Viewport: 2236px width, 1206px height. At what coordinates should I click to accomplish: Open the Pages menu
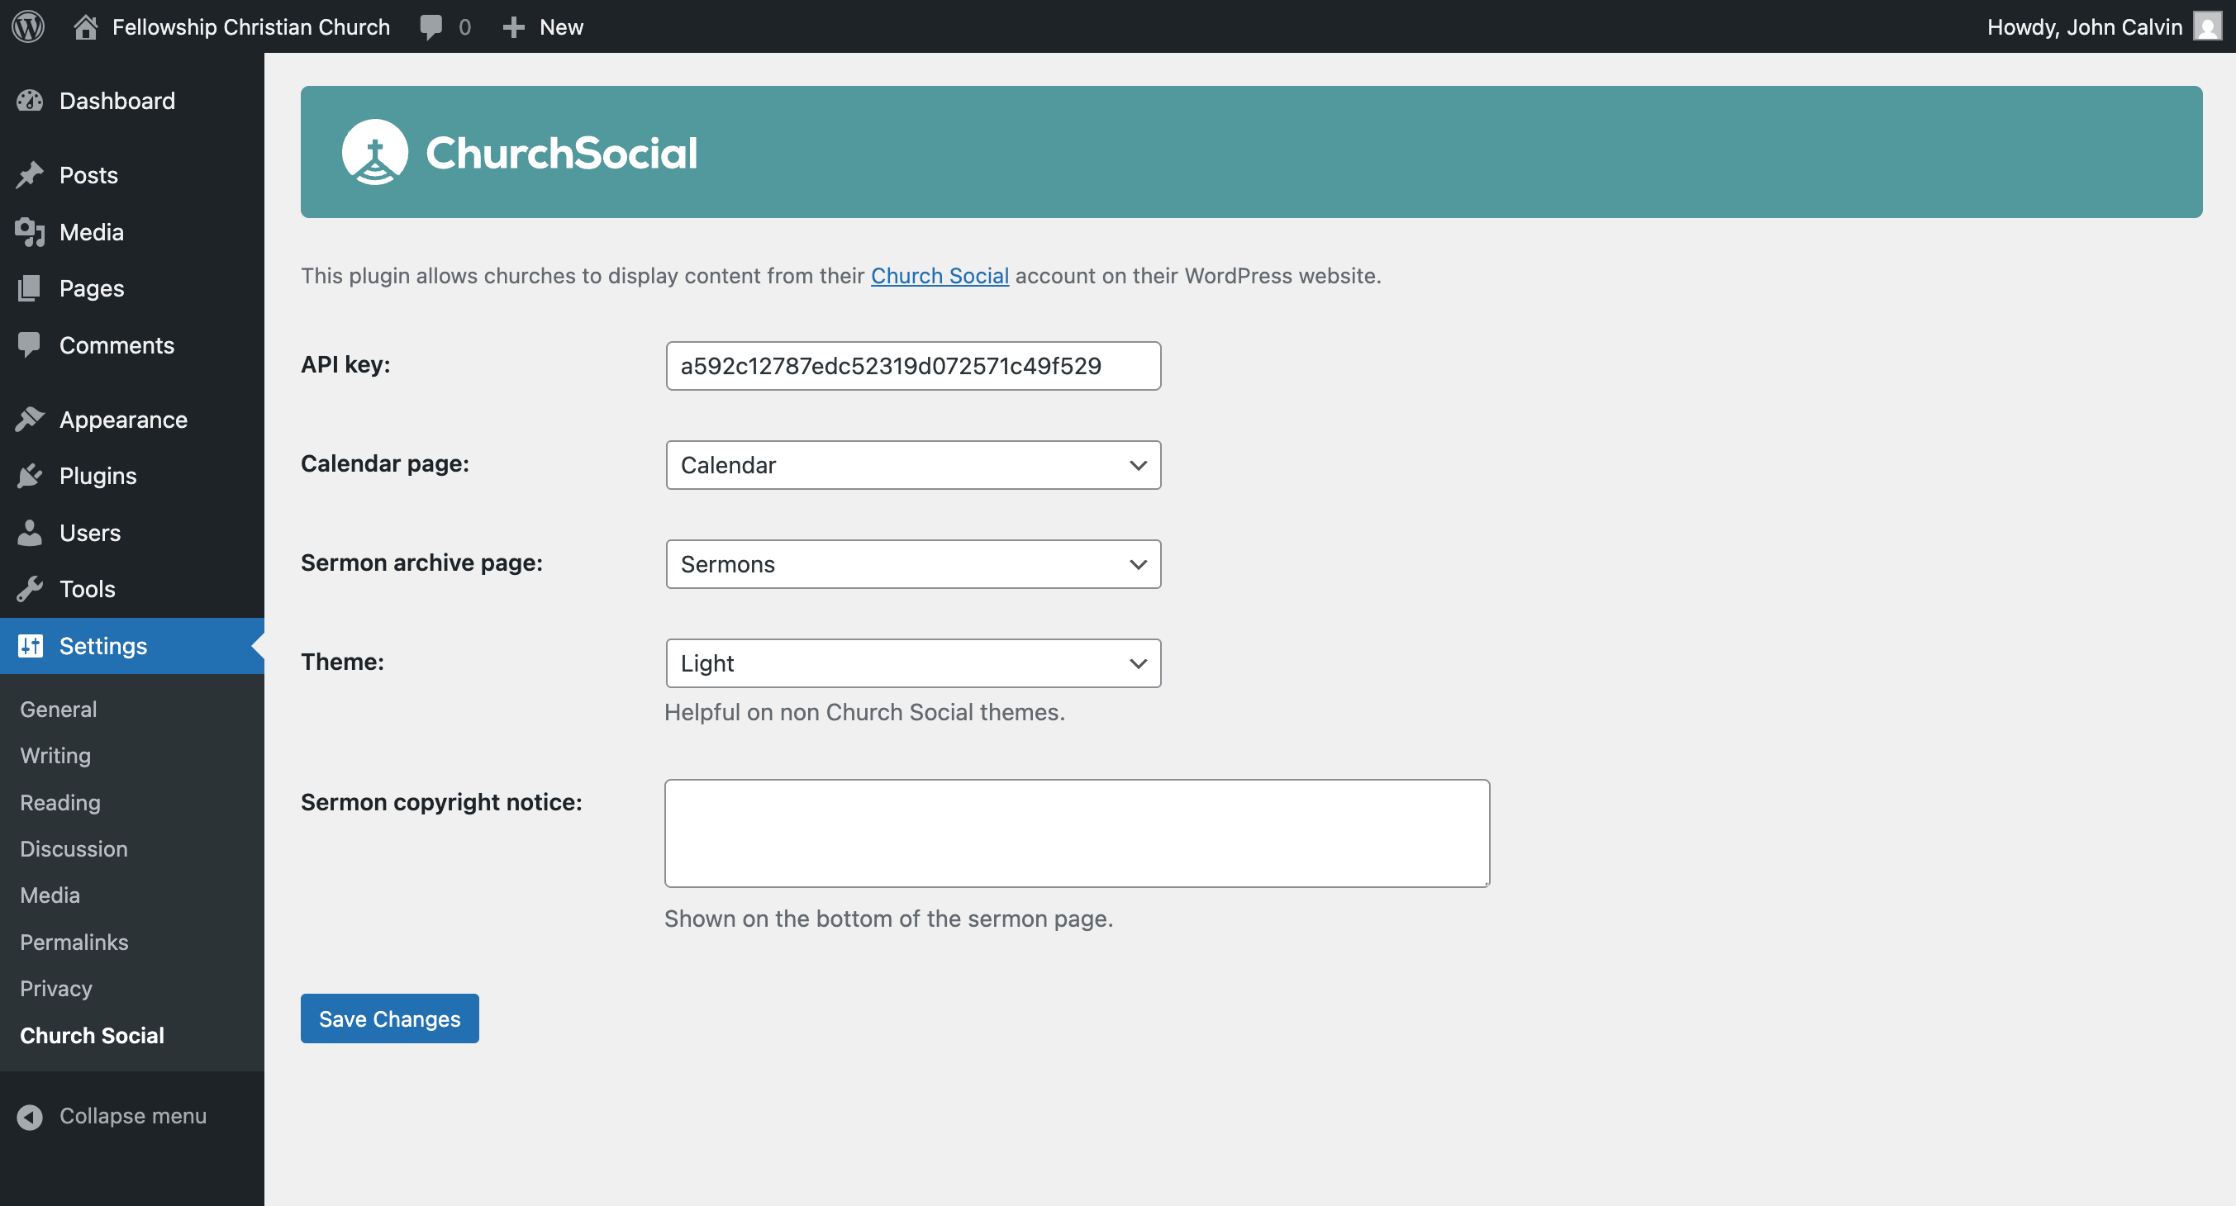pyautogui.click(x=92, y=288)
